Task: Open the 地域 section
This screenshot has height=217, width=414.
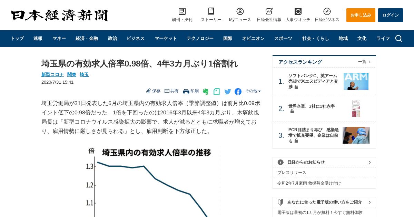Action: point(343,39)
